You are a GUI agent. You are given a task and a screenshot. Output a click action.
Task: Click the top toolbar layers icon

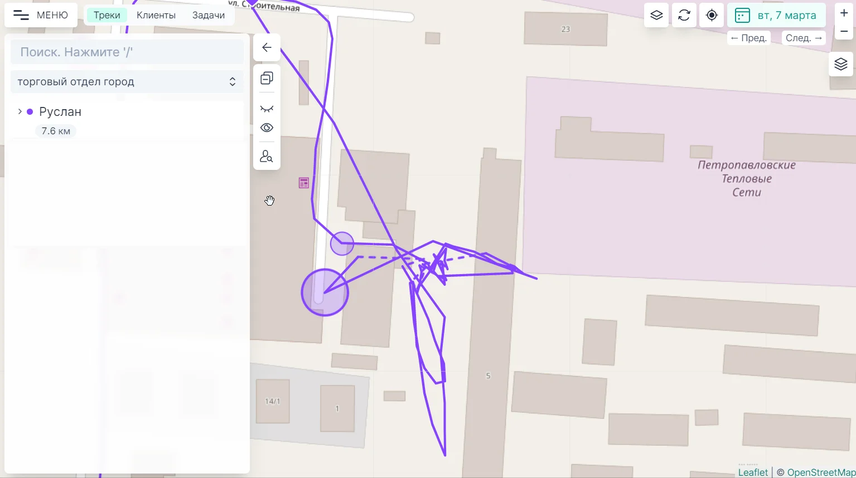(656, 15)
